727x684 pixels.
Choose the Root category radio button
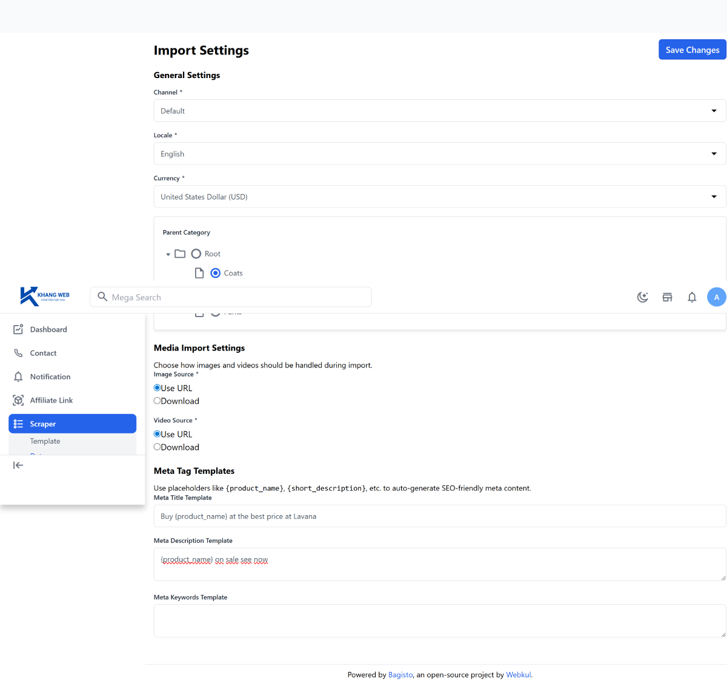click(x=196, y=254)
